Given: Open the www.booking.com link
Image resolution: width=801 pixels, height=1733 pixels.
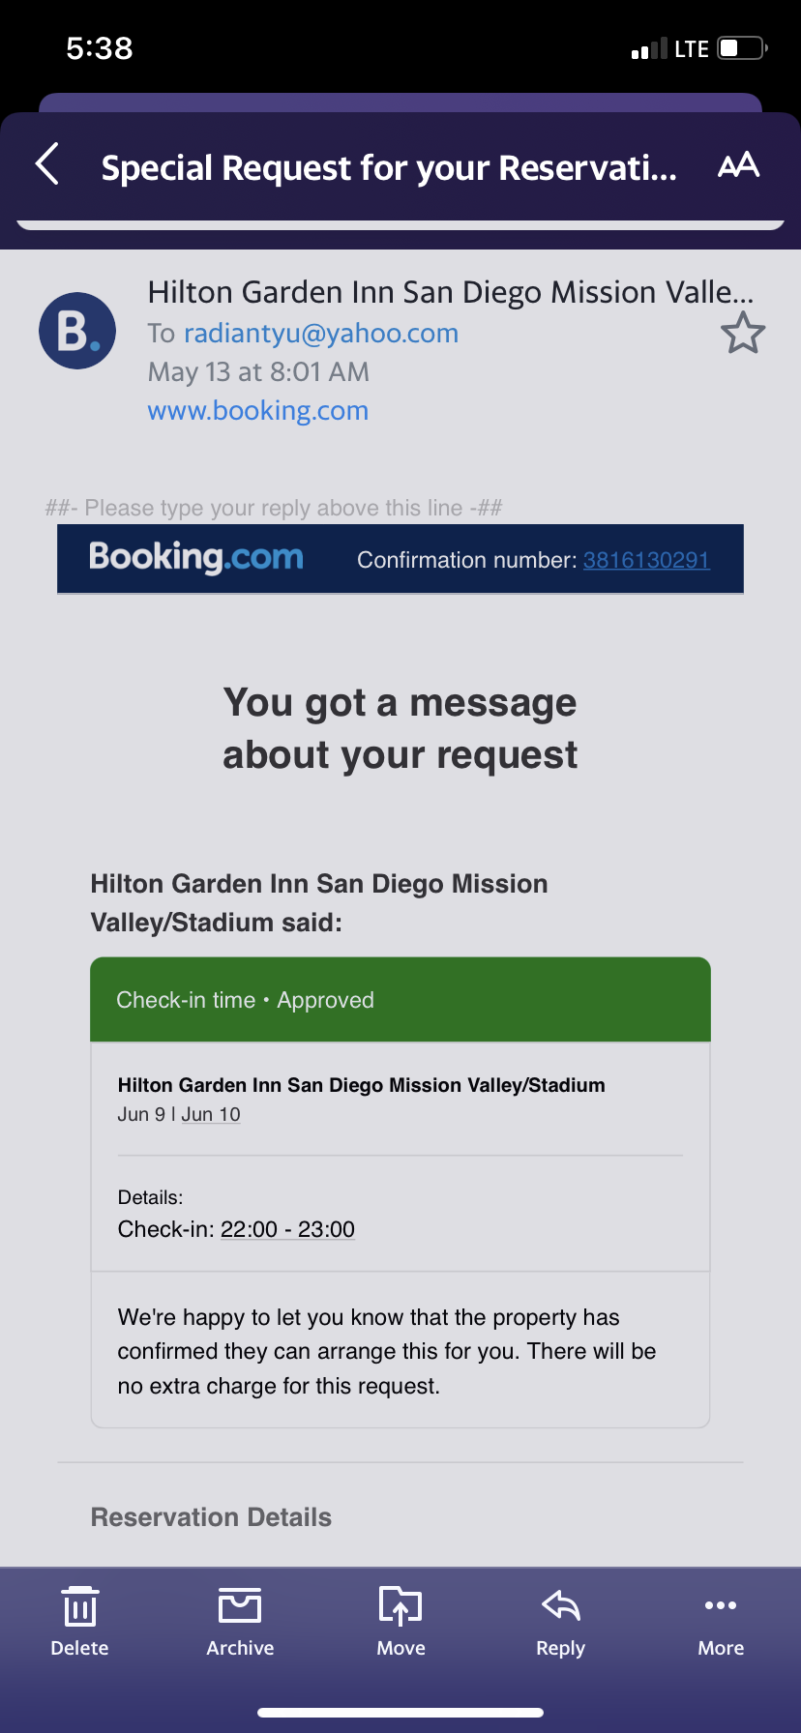Looking at the screenshot, I should (258, 411).
